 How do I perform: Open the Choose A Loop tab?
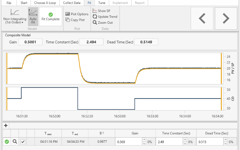point(45,3)
